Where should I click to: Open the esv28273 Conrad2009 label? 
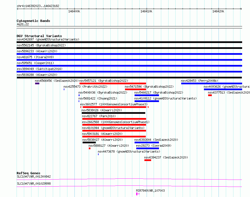(154, 146)
